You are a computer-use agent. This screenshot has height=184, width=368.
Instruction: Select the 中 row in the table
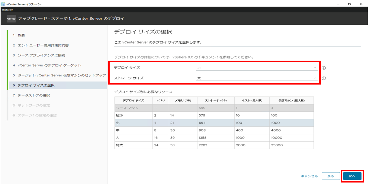tap(214, 130)
